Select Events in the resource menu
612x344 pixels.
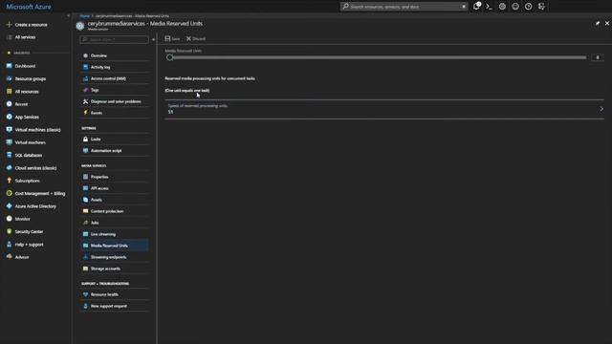click(x=114, y=113)
